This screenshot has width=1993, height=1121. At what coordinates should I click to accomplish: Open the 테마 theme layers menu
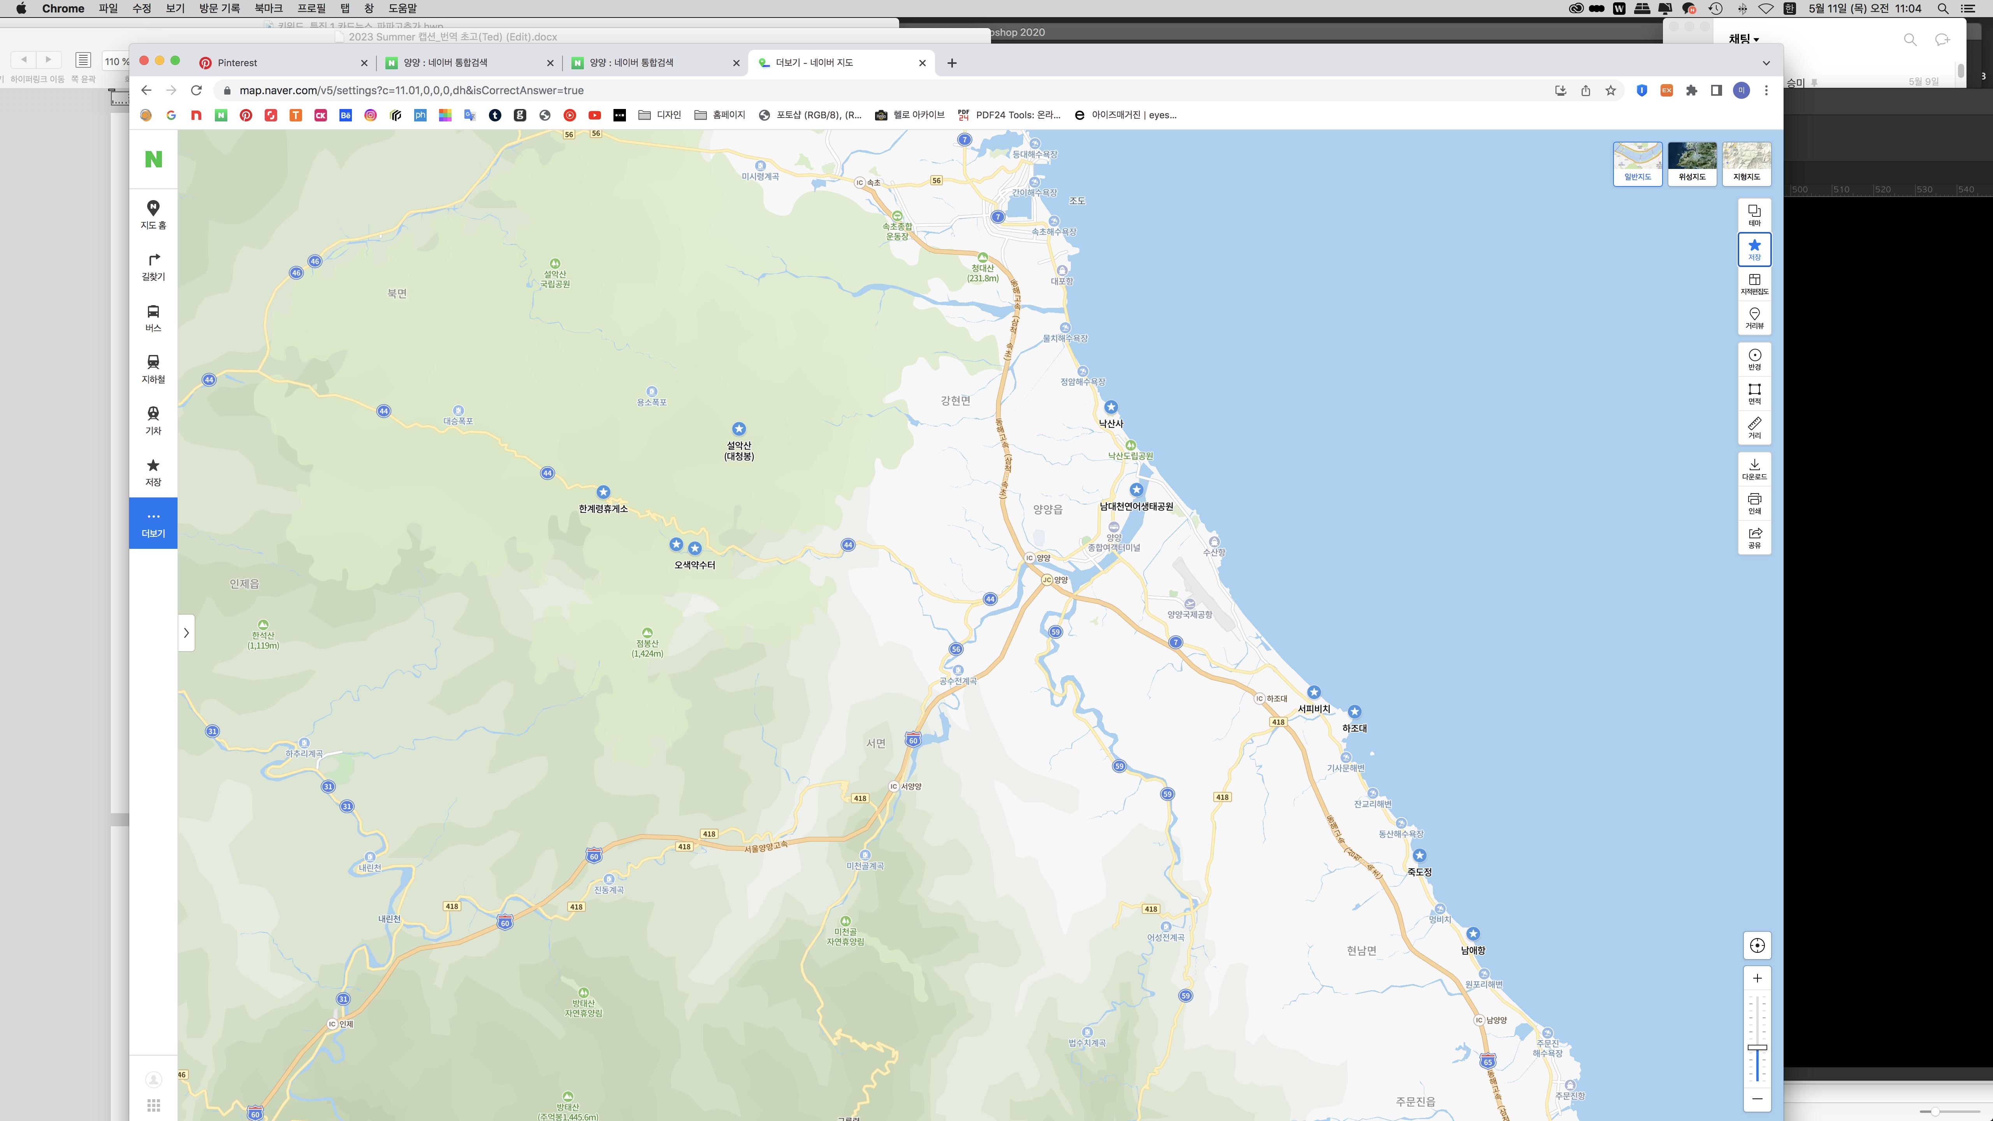coord(1754,215)
